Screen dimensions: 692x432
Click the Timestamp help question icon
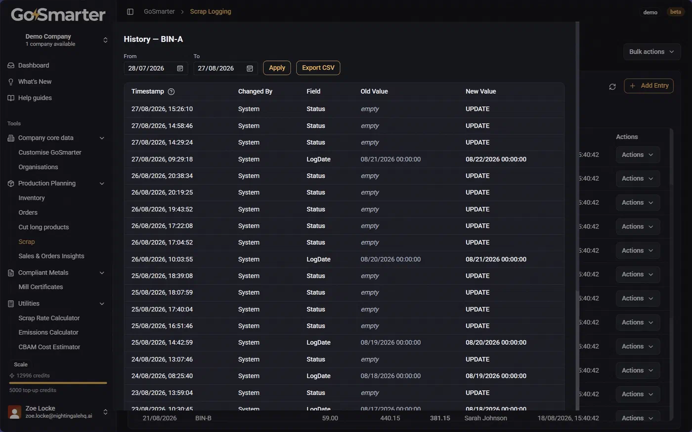171,91
